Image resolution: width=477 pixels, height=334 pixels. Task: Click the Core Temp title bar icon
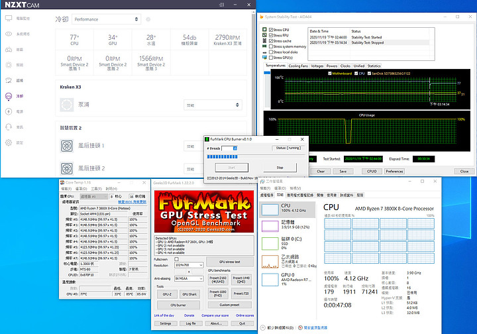point(62,182)
